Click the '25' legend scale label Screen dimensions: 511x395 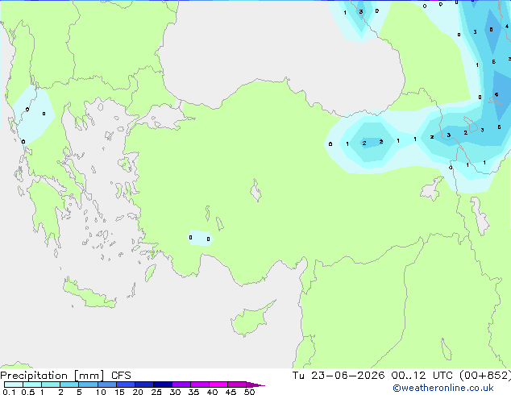coord(156,392)
